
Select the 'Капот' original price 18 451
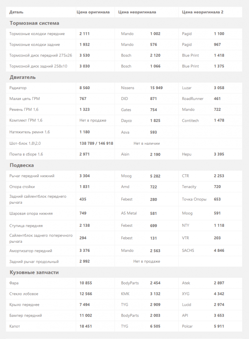point(86,326)
